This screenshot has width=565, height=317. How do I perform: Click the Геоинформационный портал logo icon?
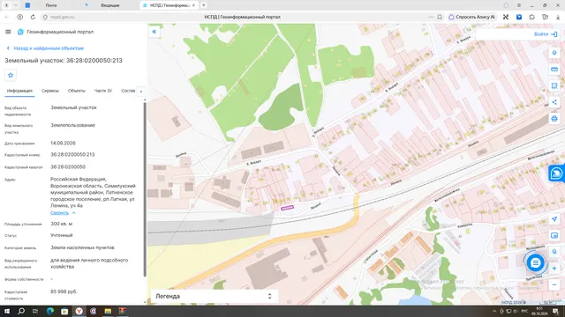tap(20, 32)
